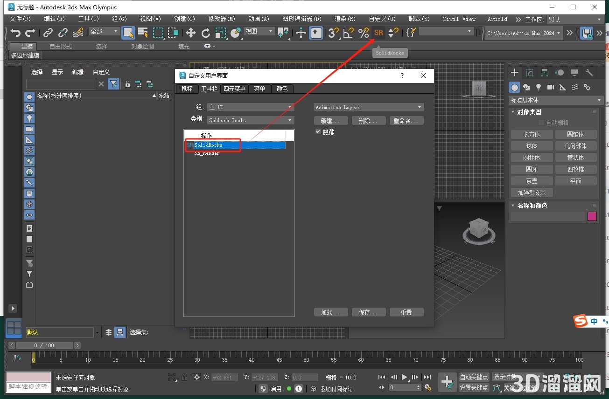
Task: Open the reference coordinate 视图 dropdown
Action: point(259,31)
